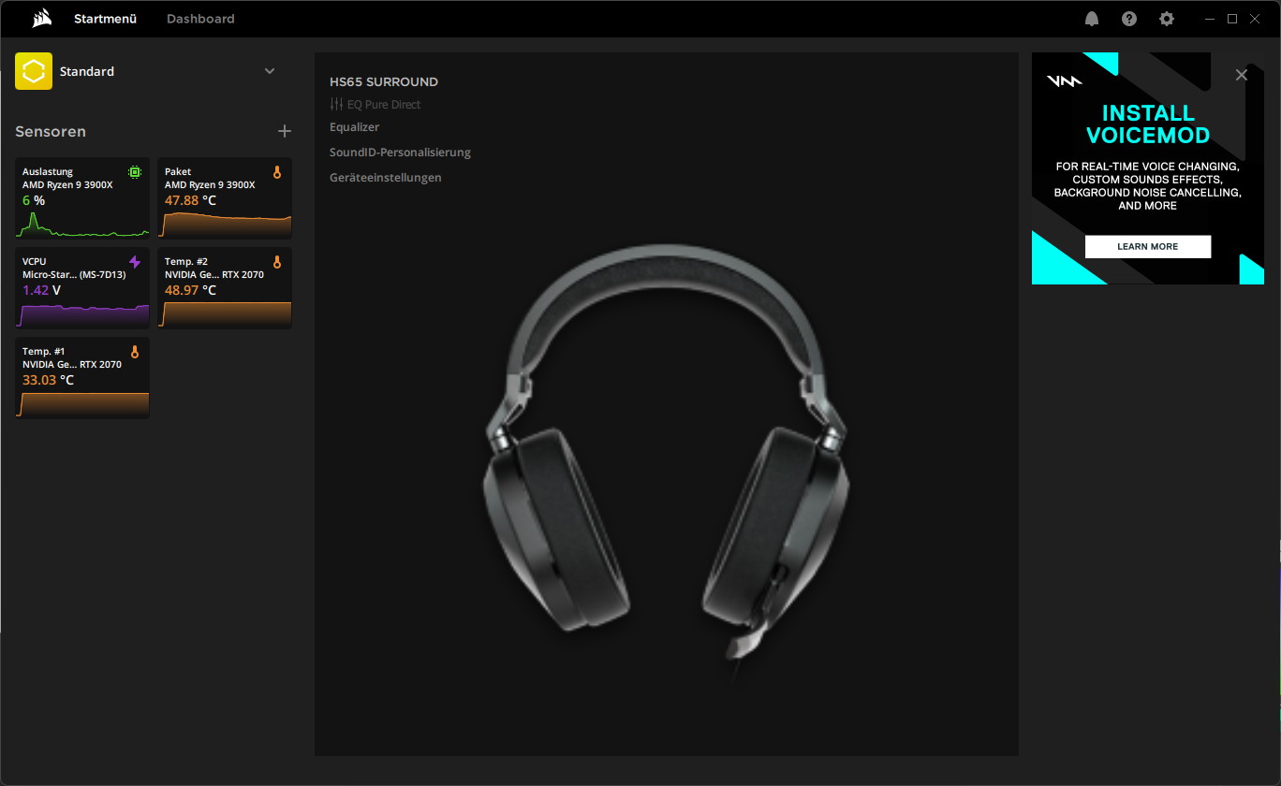Viewport: 1281px width, 786px height.
Task: Switch to the Startmenü tab
Action: pos(106,19)
